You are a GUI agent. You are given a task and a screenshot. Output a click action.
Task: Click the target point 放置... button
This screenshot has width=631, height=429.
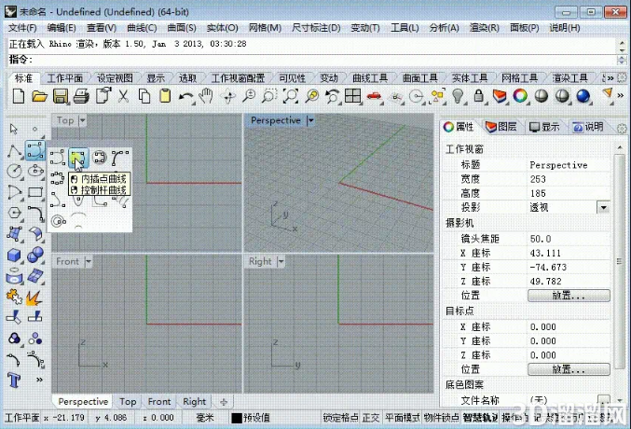coord(569,369)
